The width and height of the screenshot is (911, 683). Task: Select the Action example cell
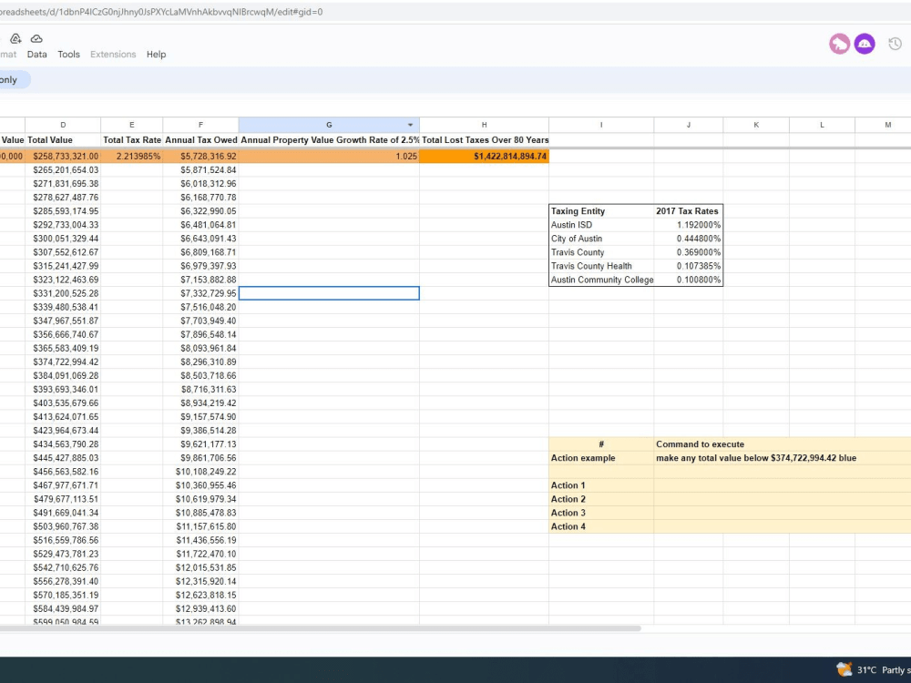tap(600, 458)
